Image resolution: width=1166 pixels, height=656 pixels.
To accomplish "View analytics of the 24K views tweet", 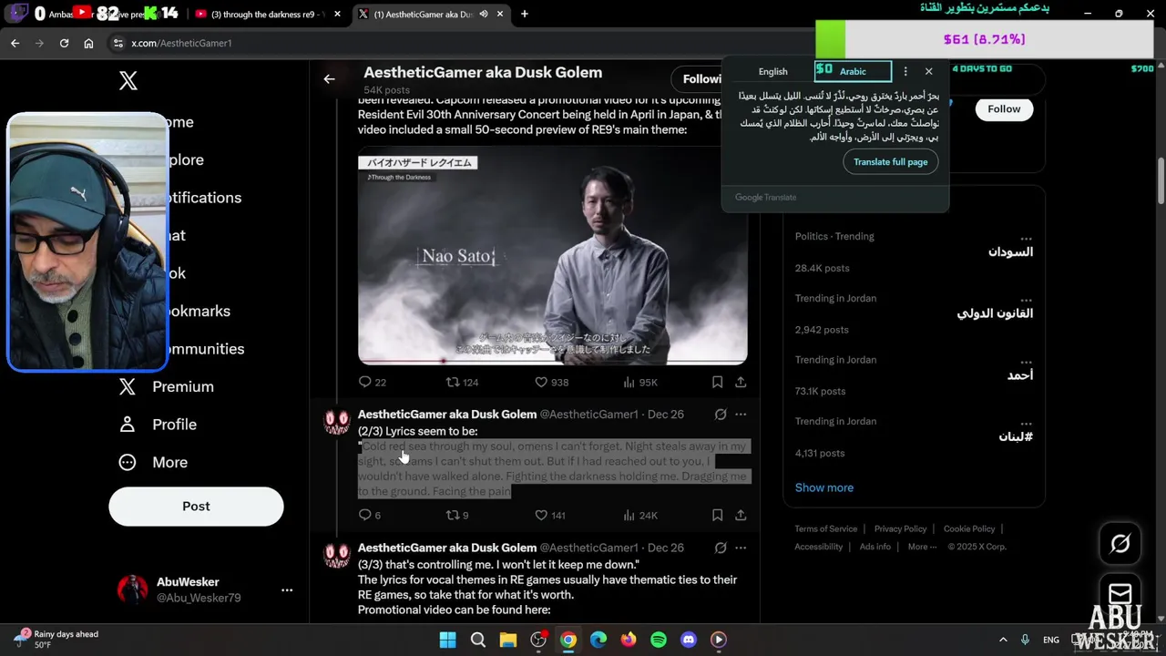I will (629, 515).
